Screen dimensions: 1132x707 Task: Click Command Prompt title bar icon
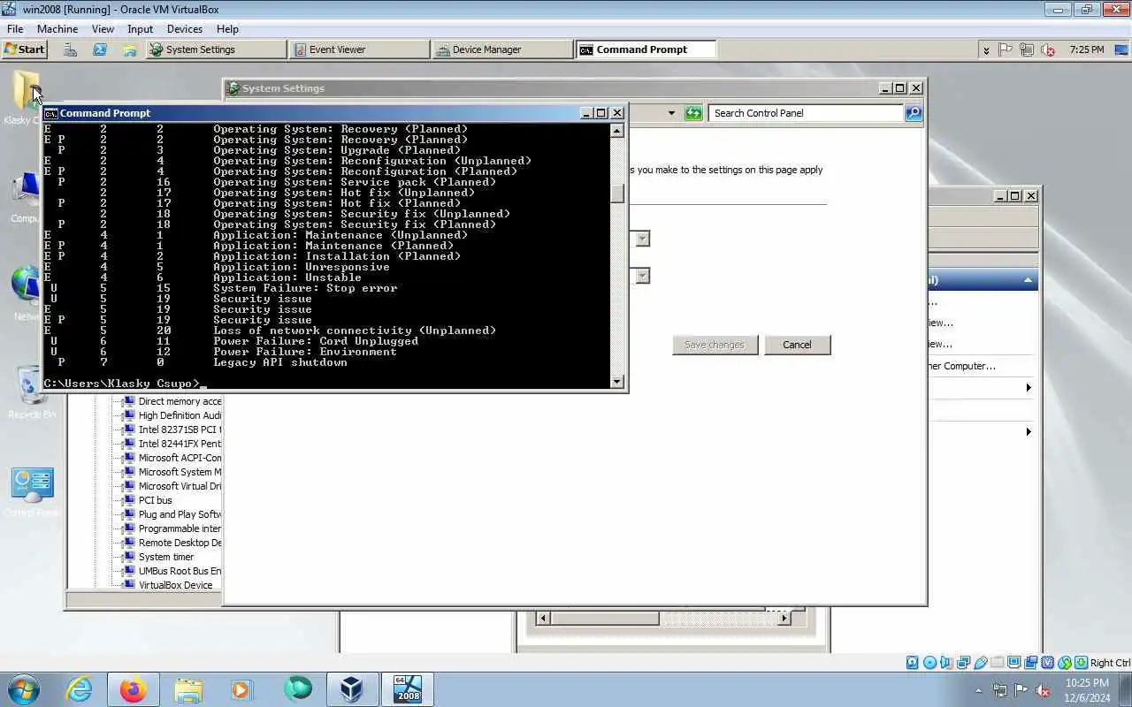[x=51, y=113]
